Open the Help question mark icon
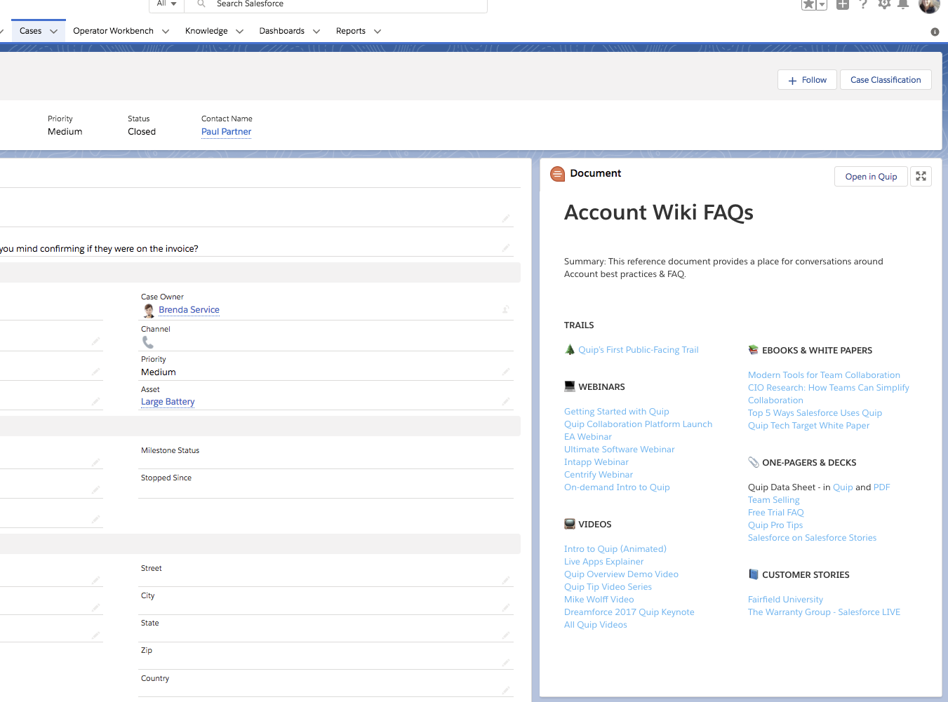948x702 pixels. tap(863, 4)
